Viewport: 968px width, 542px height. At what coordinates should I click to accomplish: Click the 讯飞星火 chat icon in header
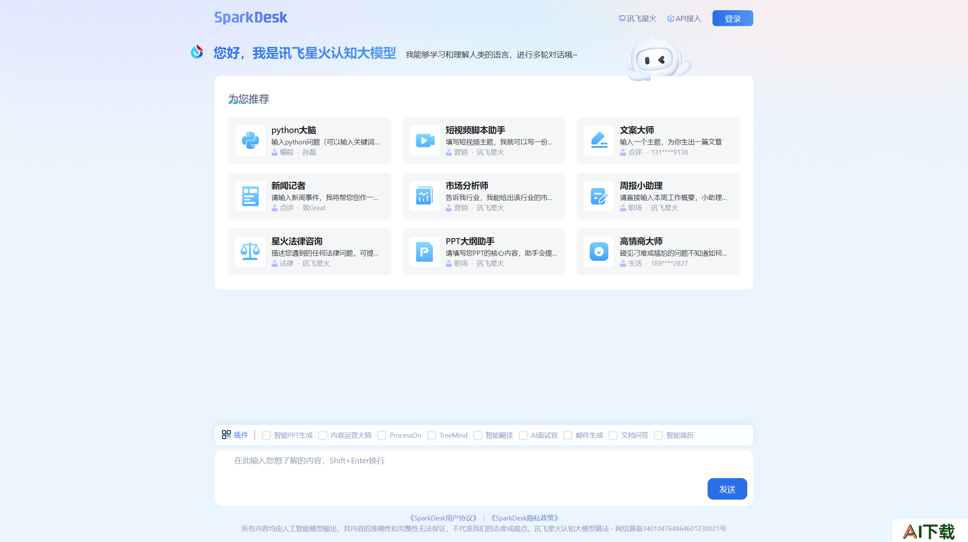pos(622,18)
